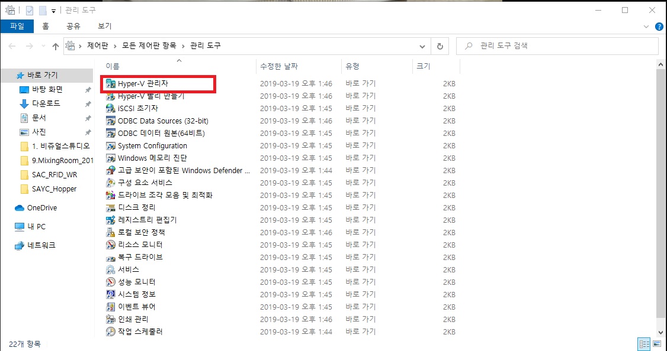Click the new folder quick access icon
Image resolution: width=667 pixels, height=351 pixels.
[43, 11]
